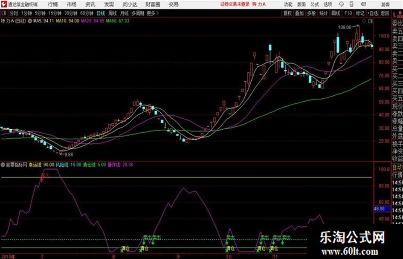The image size is (403, 259).
Task: Expand dropdown beside 股票指标网 indicator
Action: point(3,165)
